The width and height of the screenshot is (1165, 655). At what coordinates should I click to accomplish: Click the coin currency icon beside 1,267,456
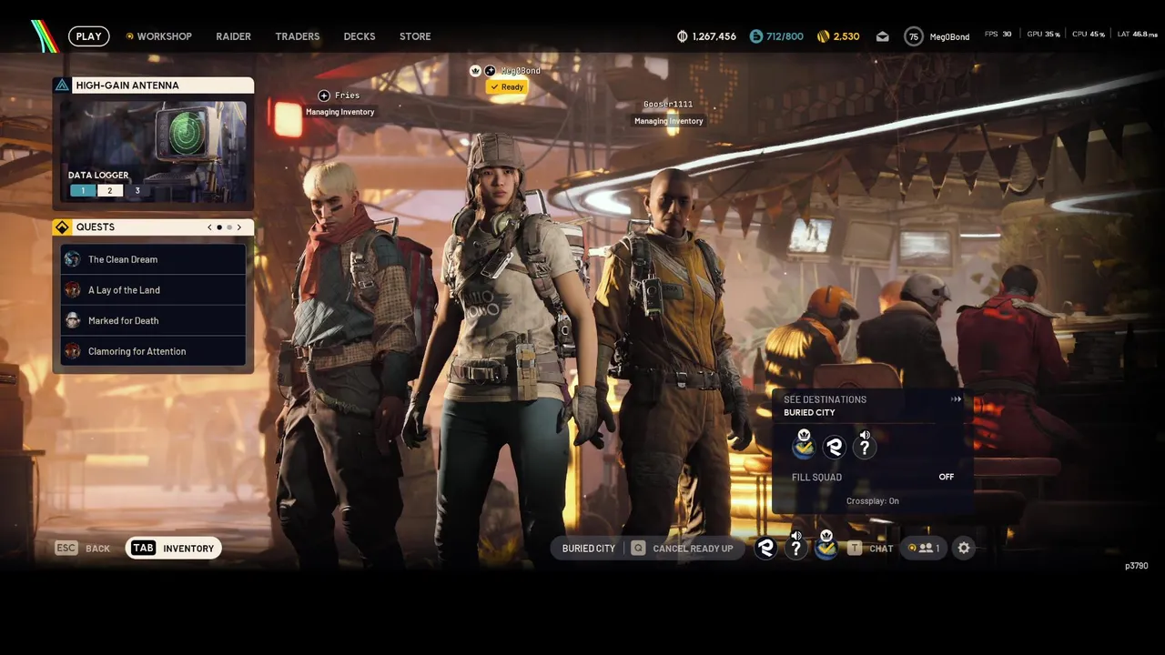683,36
